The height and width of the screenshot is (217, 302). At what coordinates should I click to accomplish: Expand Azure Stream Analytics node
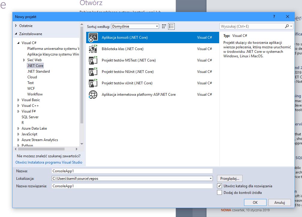pyautogui.click(x=18, y=140)
